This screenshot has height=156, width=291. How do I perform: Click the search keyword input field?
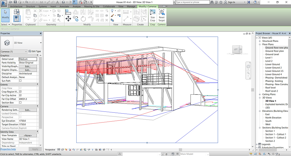click(192, 2)
